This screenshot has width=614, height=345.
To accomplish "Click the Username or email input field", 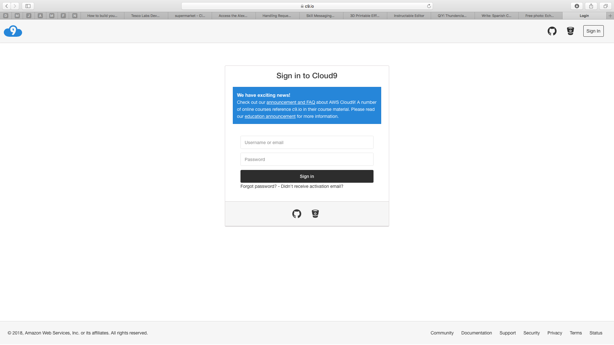I will pos(307,142).
